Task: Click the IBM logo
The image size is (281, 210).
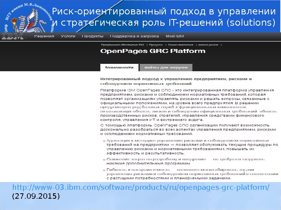Action: [x=12, y=36]
